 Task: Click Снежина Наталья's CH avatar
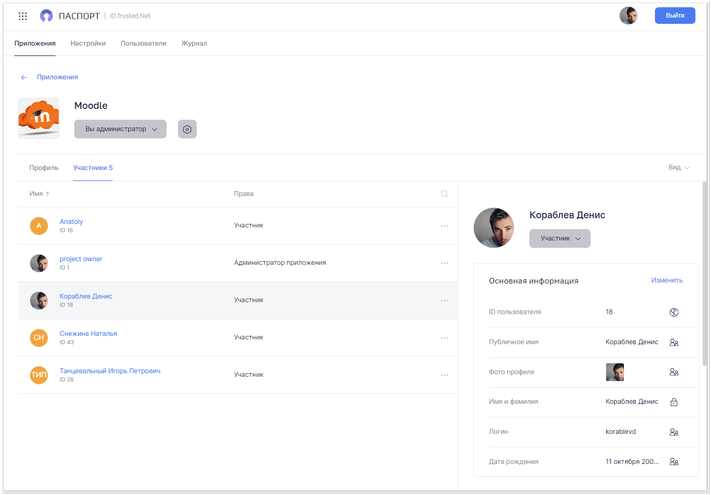(39, 338)
